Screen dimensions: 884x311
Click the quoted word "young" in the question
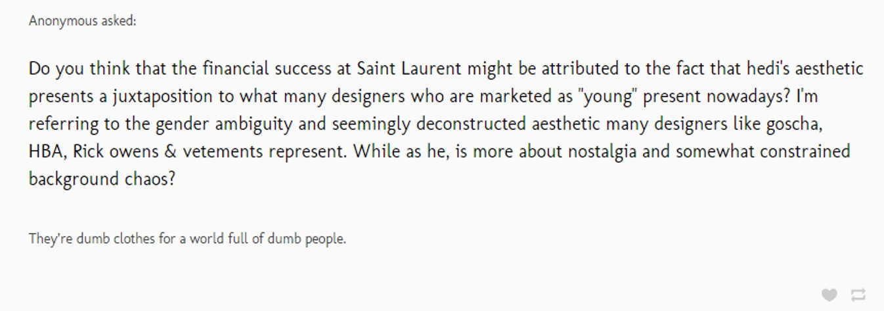(606, 97)
